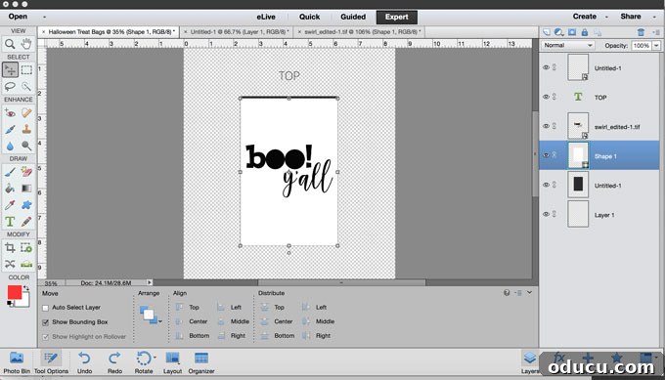Select the Content-Aware Move tool
This screenshot has width=665, height=380.
(10, 264)
